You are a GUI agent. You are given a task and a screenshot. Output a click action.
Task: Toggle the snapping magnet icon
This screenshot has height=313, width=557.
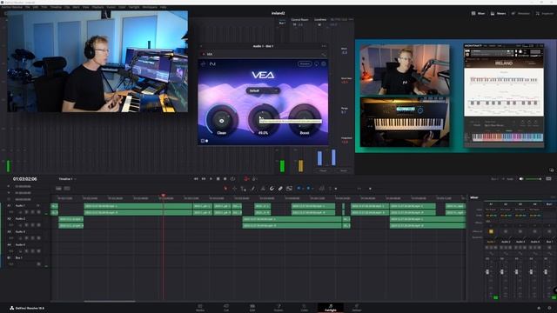pos(272,189)
